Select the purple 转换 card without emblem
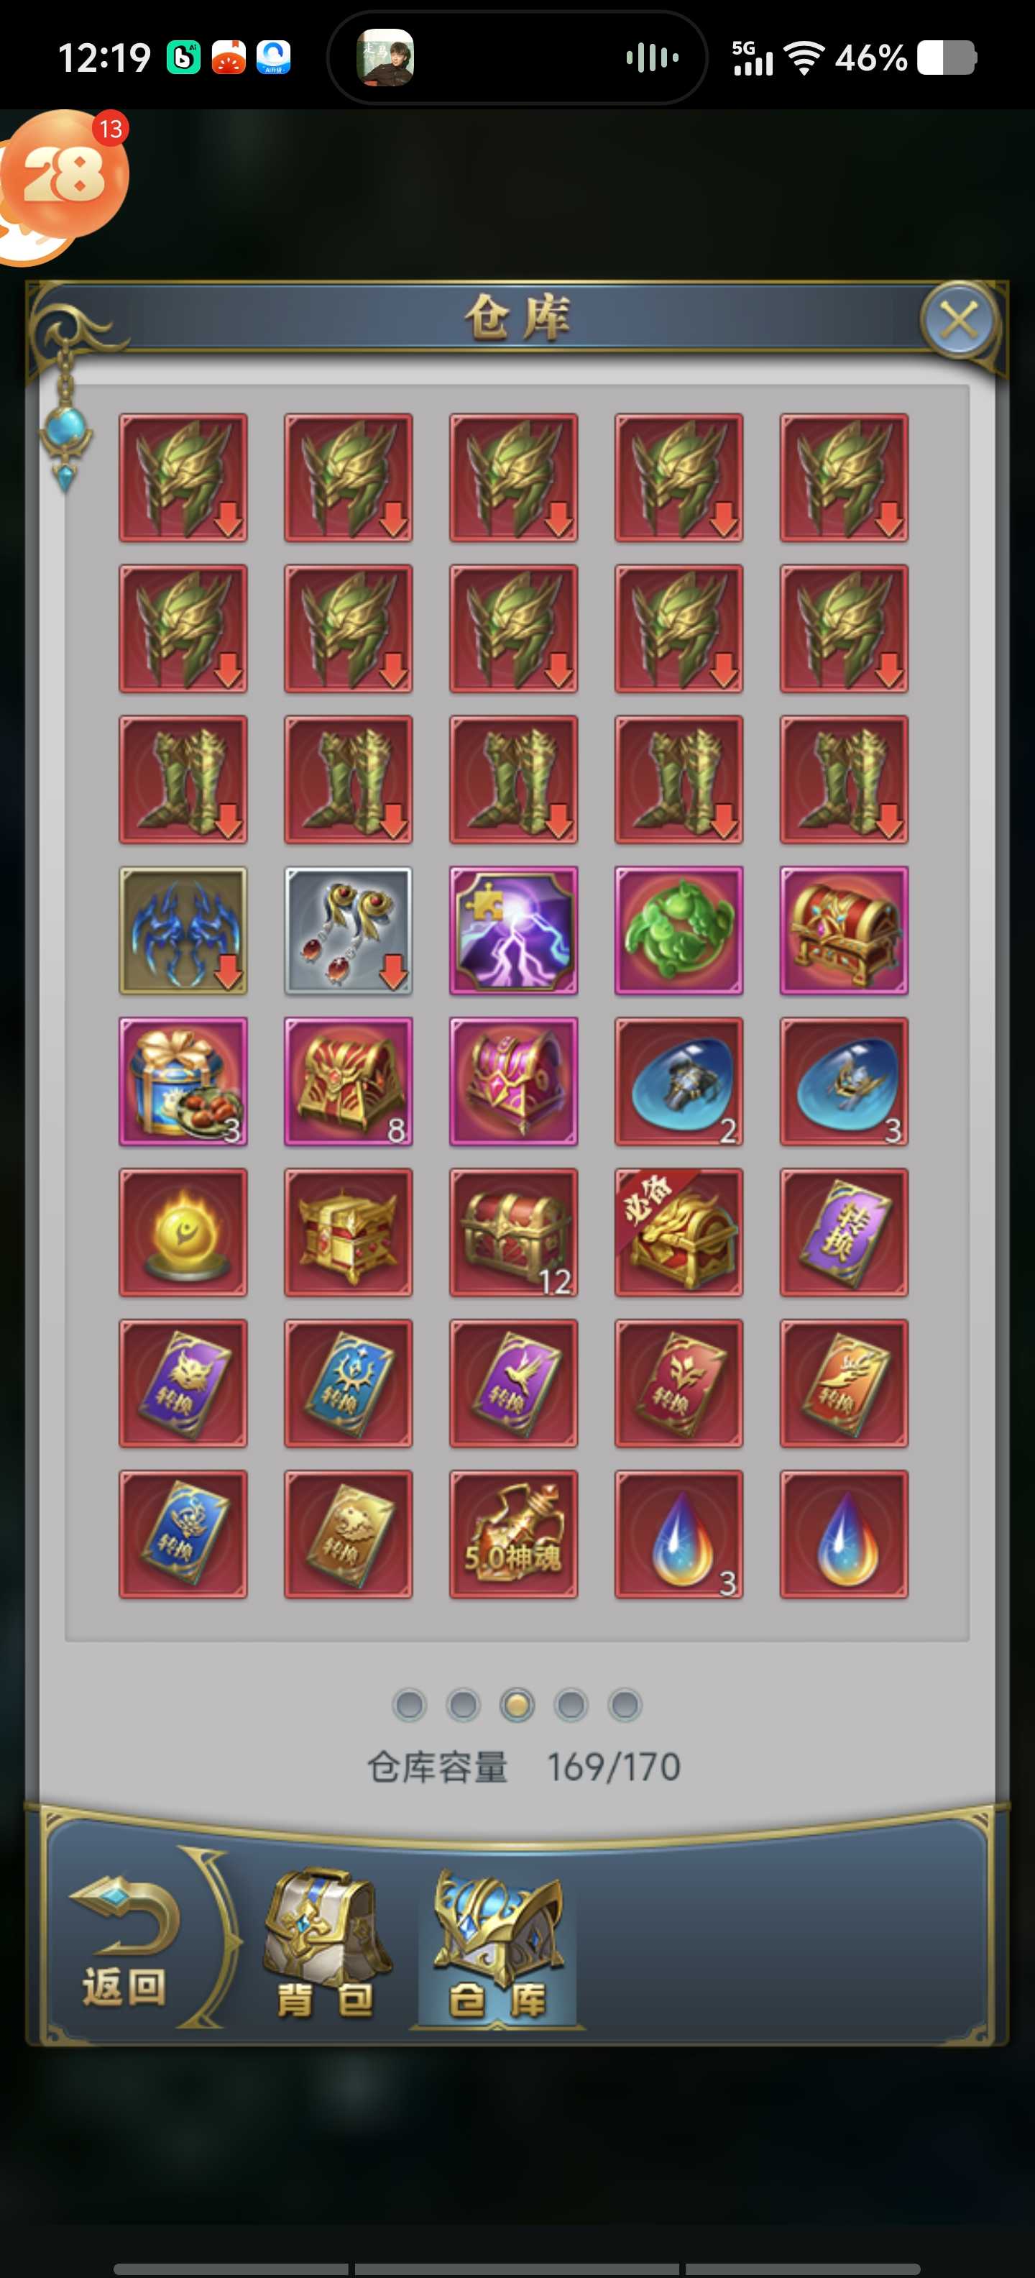 (x=844, y=1232)
